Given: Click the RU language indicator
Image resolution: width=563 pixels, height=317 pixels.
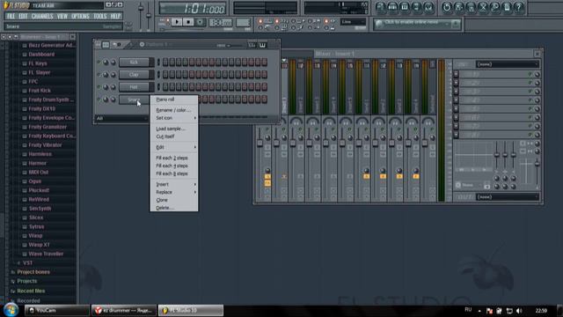Looking at the screenshot, I should pos(468,310).
